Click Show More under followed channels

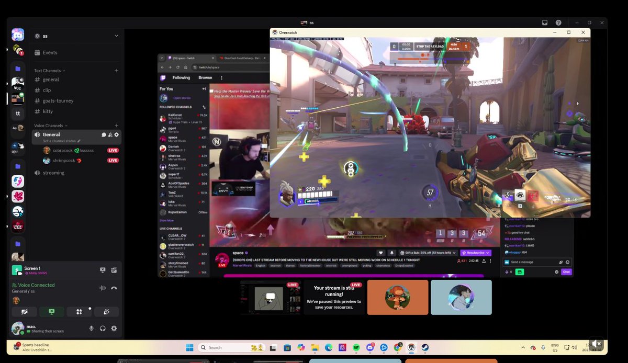click(166, 221)
